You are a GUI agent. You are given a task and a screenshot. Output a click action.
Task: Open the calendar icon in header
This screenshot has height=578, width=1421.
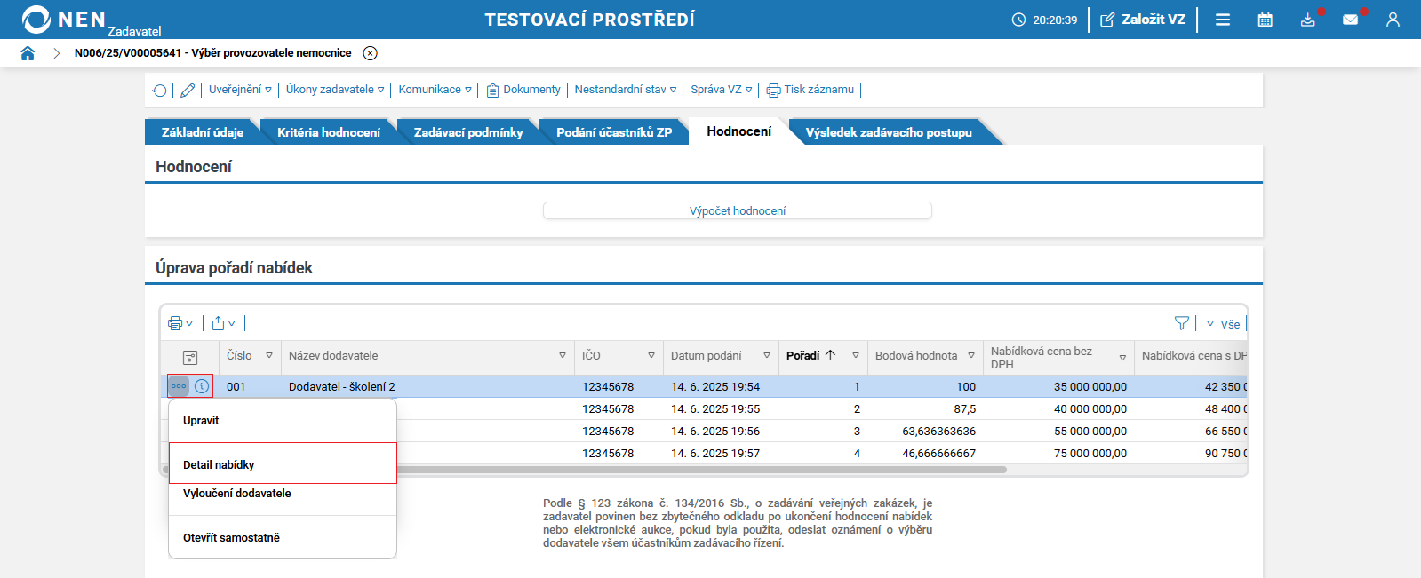tap(1265, 20)
